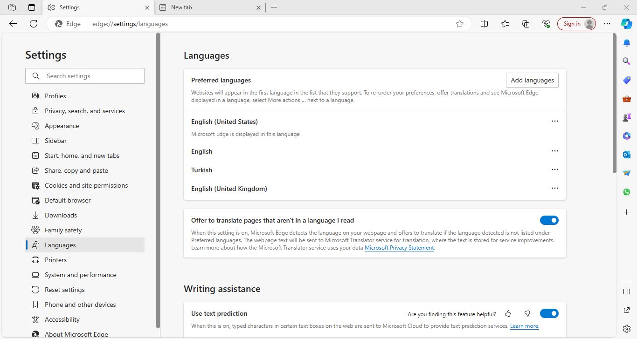Open Favorites list icon
The height and width of the screenshot is (339, 637).
point(505,24)
